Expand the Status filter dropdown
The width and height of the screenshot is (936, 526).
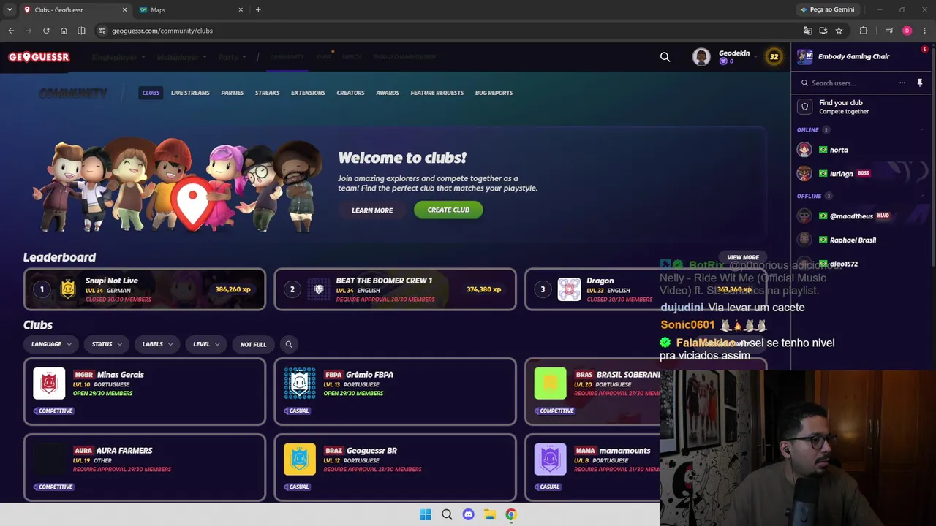tap(107, 344)
